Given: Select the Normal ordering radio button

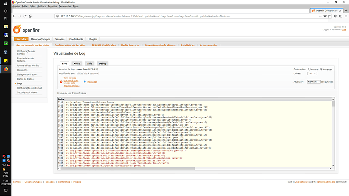Looking at the screenshot, I should click(309, 69).
